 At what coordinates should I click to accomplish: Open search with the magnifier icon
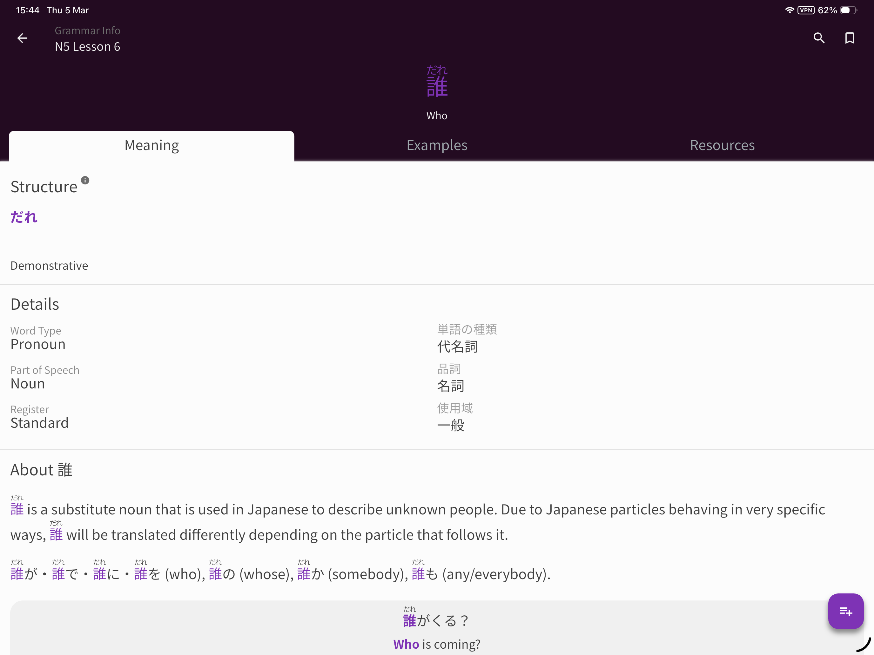tap(819, 38)
